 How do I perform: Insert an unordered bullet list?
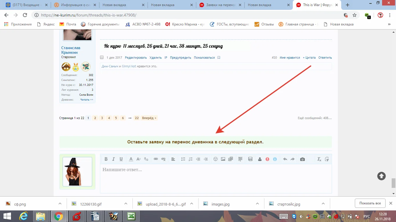pos(183,159)
